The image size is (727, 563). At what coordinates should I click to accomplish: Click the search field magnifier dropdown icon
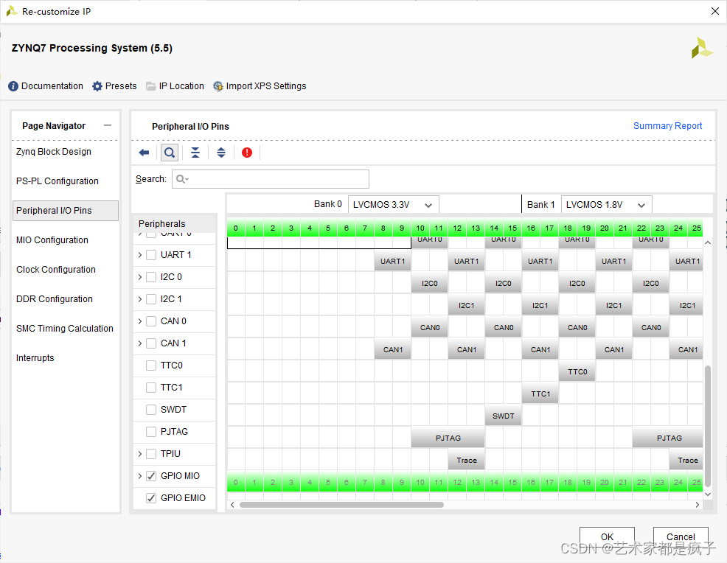click(182, 179)
